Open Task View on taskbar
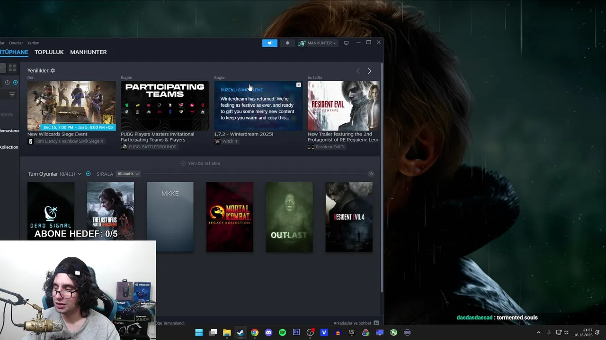The width and height of the screenshot is (606, 340). (x=213, y=332)
